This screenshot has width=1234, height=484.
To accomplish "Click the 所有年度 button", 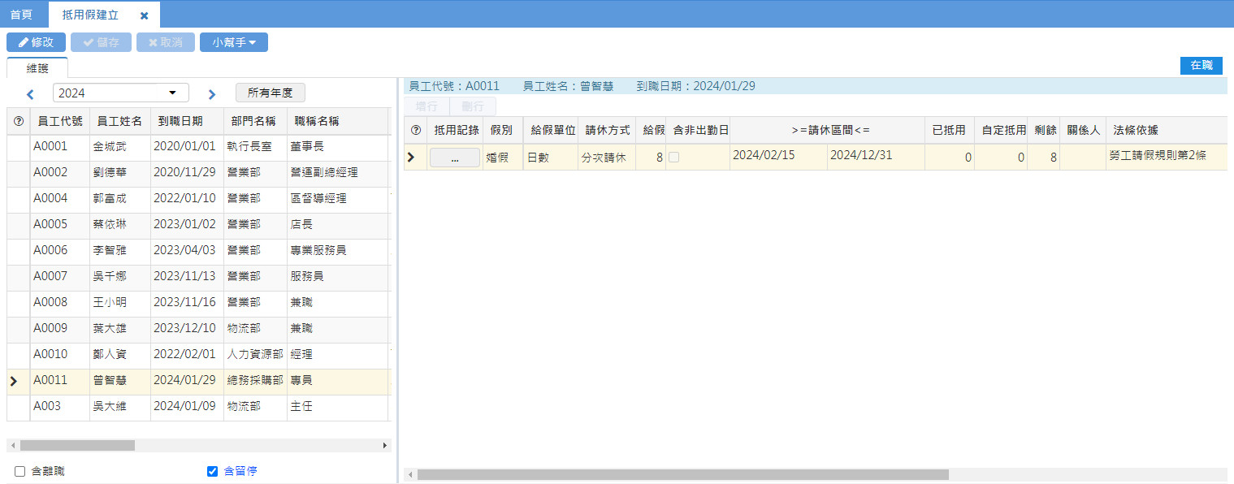I will coord(271,93).
